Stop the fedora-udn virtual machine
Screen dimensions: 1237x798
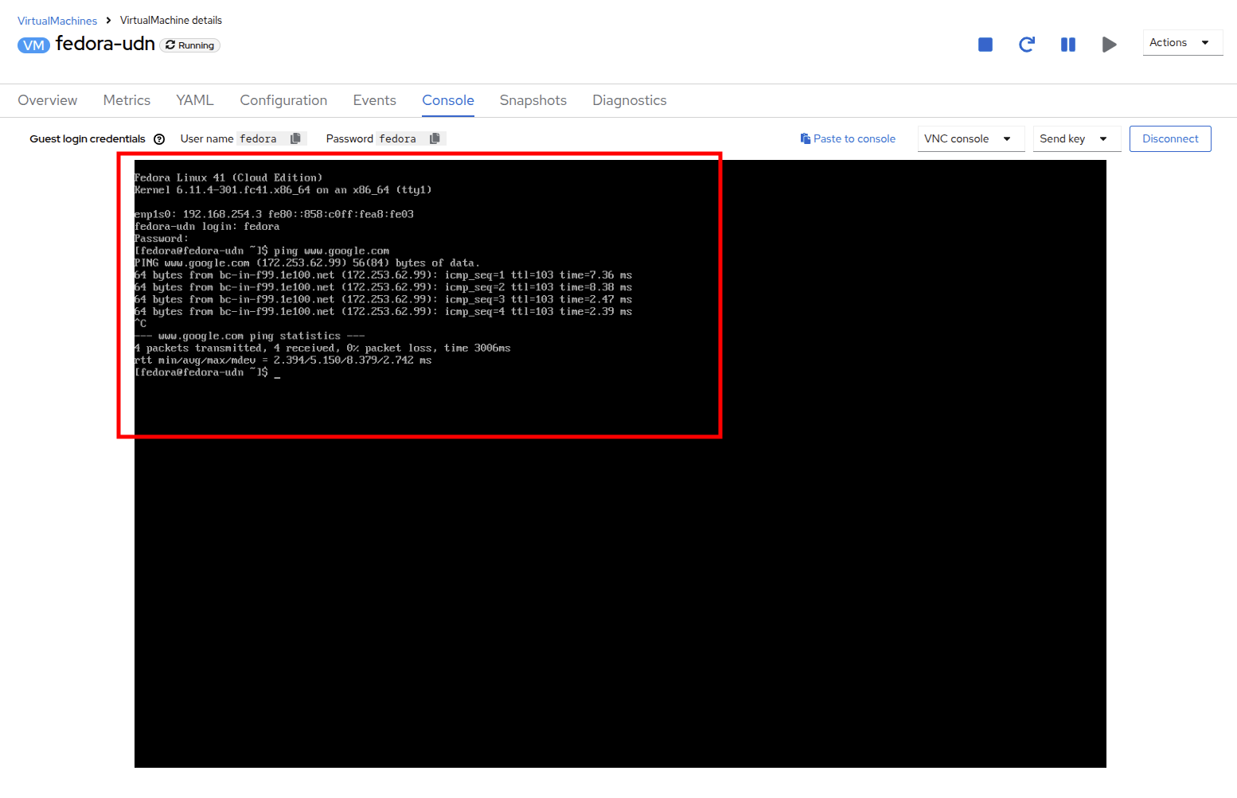tap(985, 45)
